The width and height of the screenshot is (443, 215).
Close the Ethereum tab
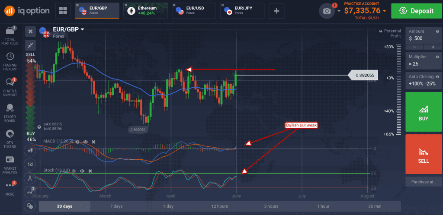126,5
